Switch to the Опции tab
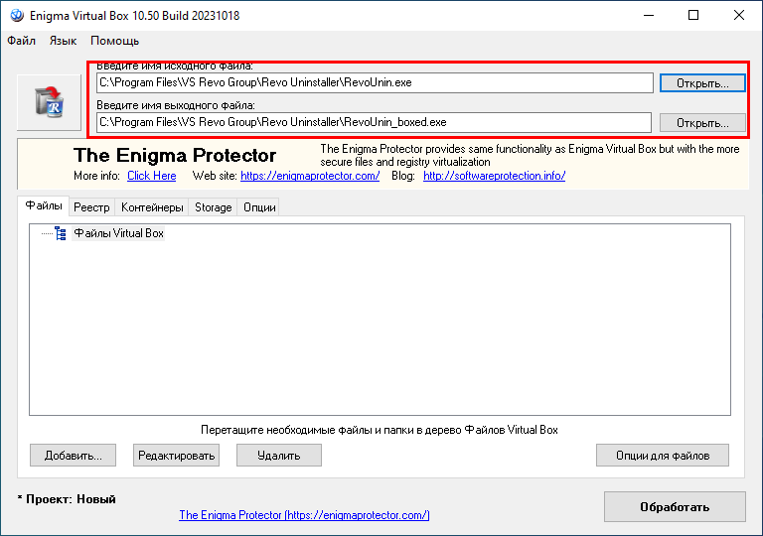 pos(259,207)
